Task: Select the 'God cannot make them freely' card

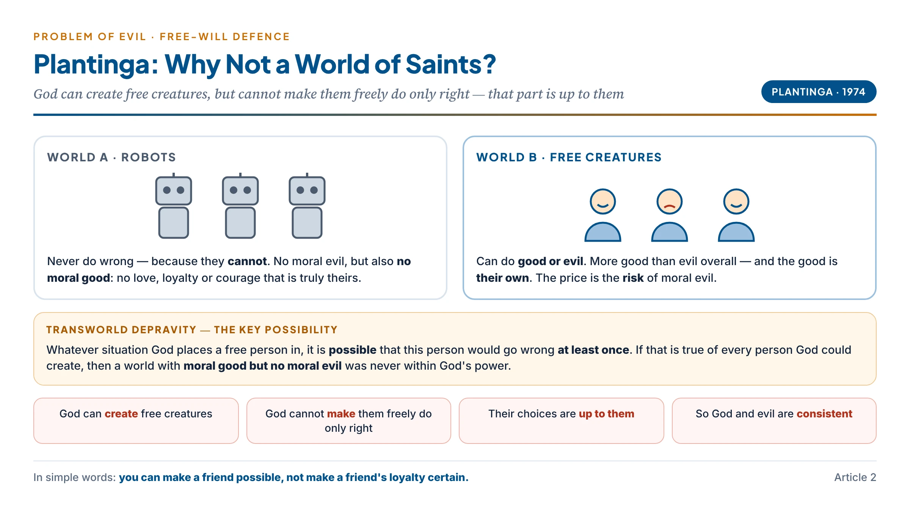Action: tap(349, 420)
